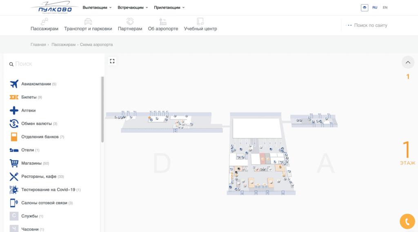Click the category list scrollbar
Image resolution: width=418 pixels, height=232 pixels.
tap(102, 109)
